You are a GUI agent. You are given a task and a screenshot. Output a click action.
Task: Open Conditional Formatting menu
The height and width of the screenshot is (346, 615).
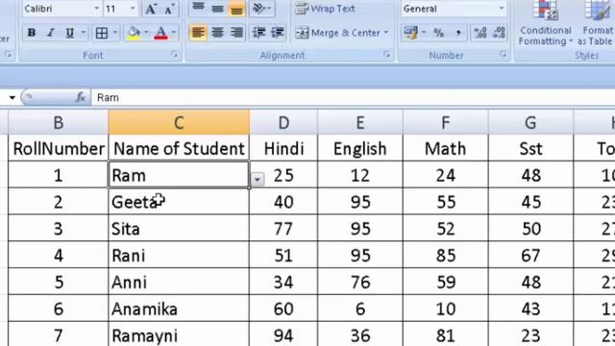545,23
